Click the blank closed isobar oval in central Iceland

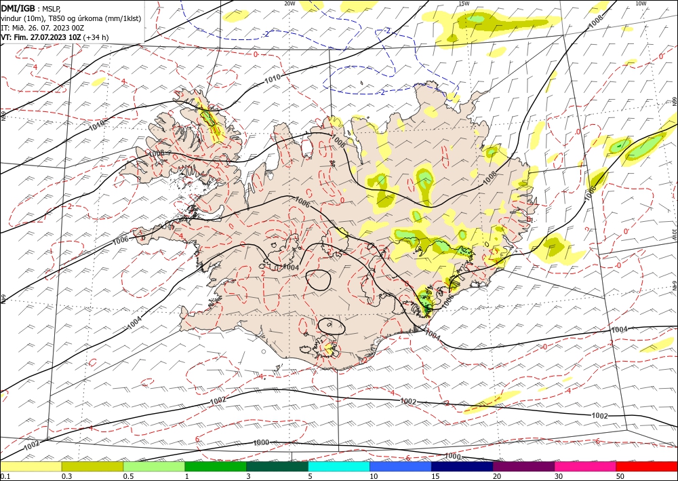pyautogui.click(x=318, y=280)
